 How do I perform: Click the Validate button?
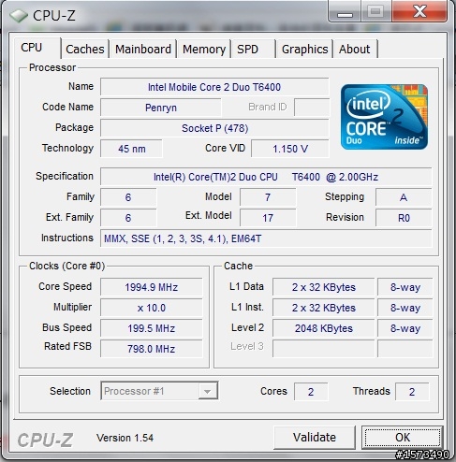click(x=315, y=437)
